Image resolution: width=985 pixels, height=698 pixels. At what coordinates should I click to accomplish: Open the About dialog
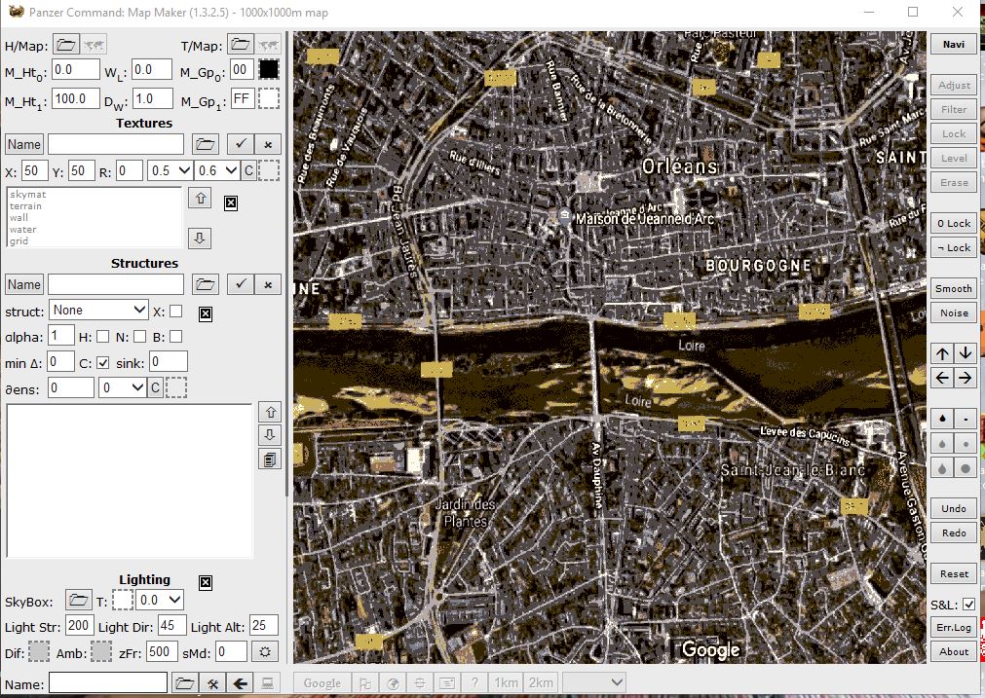click(x=954, y=652)
